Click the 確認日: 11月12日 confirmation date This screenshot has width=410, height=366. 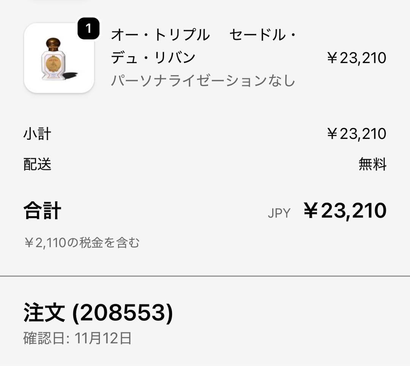[x=77, y=338]
